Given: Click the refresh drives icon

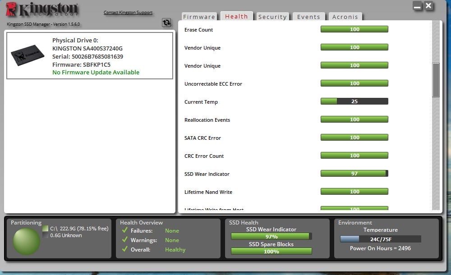Looking at the screenshot, I should 166,23.
